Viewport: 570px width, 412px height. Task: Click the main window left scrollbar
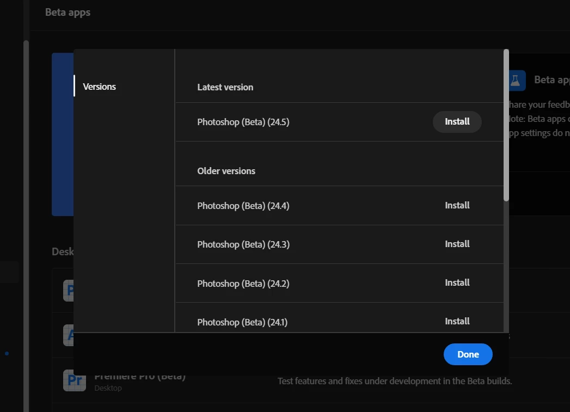[x=26, y=225]
